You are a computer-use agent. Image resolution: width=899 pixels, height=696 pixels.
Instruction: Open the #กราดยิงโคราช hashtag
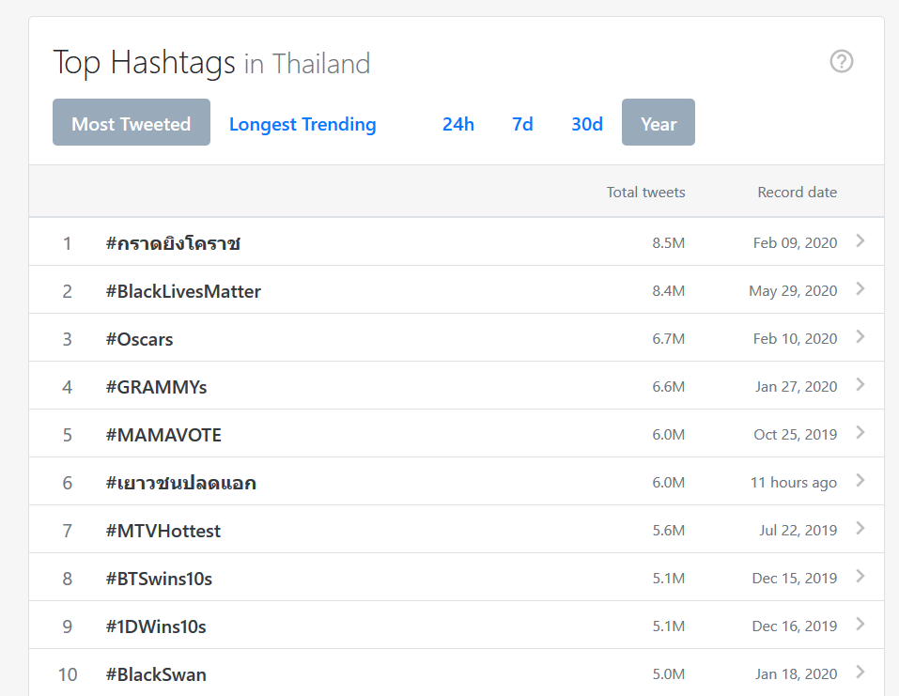[173, 243]
